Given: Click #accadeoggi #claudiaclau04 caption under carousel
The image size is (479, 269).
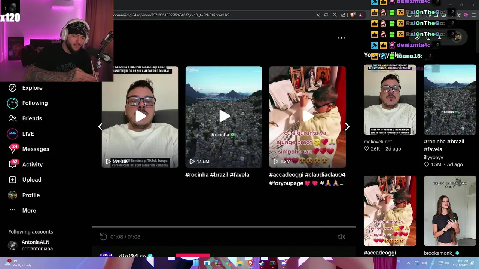Looking at the screenshot, I should click(307, 179).
